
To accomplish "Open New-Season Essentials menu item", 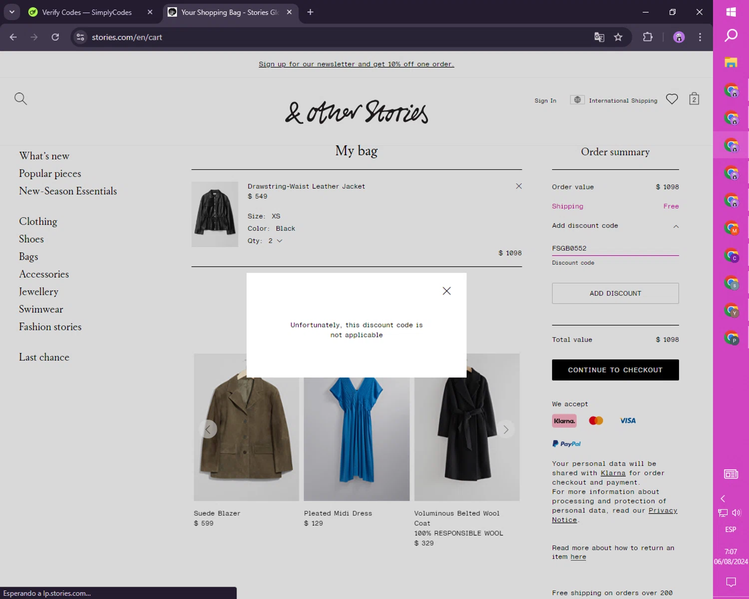I will (x=68, y=191).
